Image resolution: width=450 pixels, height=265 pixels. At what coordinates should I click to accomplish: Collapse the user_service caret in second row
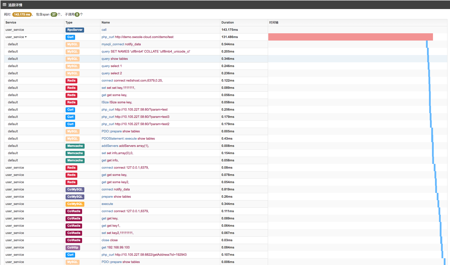[x=26, y=37]
